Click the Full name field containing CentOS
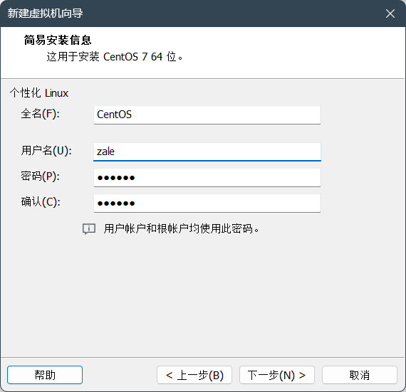The image size is (406, 392). [x=207, y=115]
